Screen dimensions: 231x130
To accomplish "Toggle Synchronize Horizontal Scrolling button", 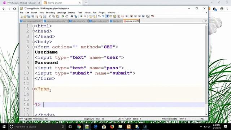I will pyautogui.click(x=94, y=16).
